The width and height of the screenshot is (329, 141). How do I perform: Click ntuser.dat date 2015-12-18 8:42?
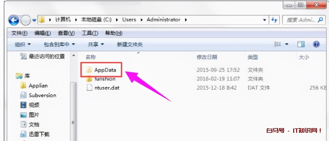(x=216, y=88)
